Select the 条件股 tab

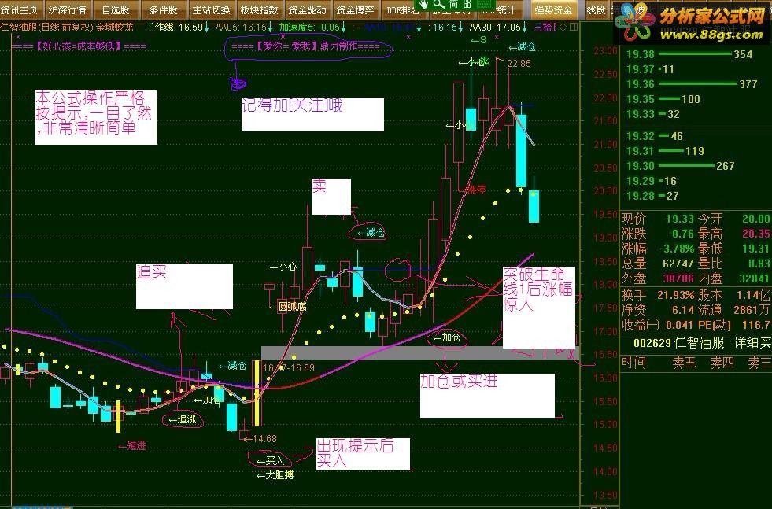(163, 10)
